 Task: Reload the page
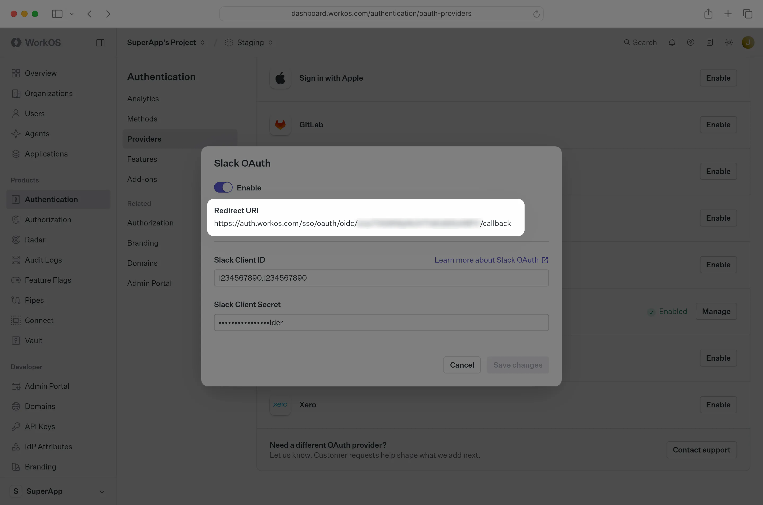[536, 14]
